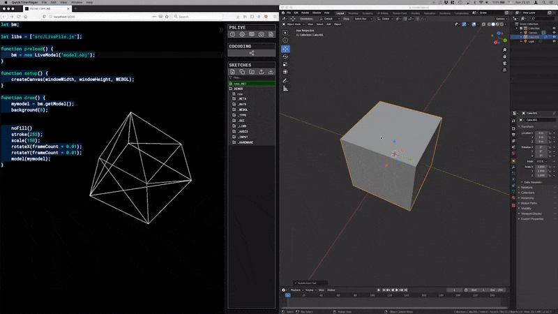Expand the Motion Paths panel

pos(529,203)
